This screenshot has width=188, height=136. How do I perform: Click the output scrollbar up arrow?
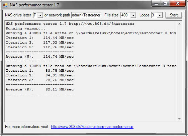tap(179, 24)
